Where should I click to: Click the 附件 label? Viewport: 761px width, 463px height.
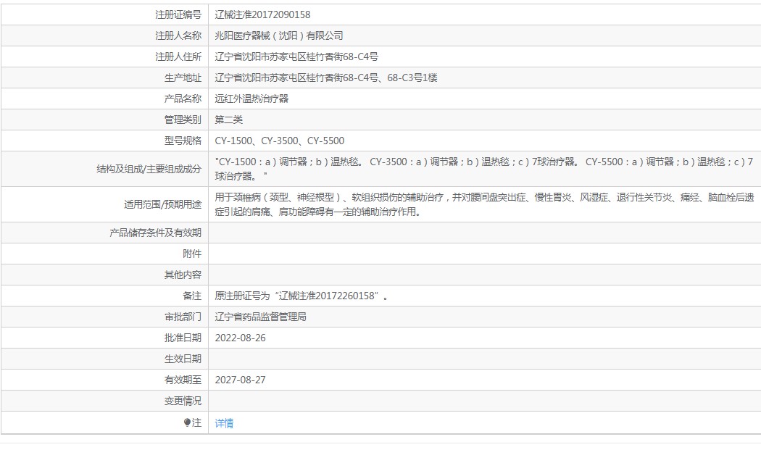[192, 254]
